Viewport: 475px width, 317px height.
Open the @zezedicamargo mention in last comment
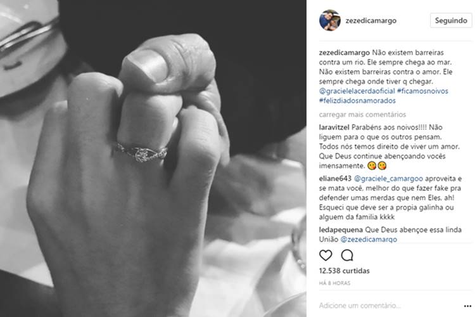(369, 240)
